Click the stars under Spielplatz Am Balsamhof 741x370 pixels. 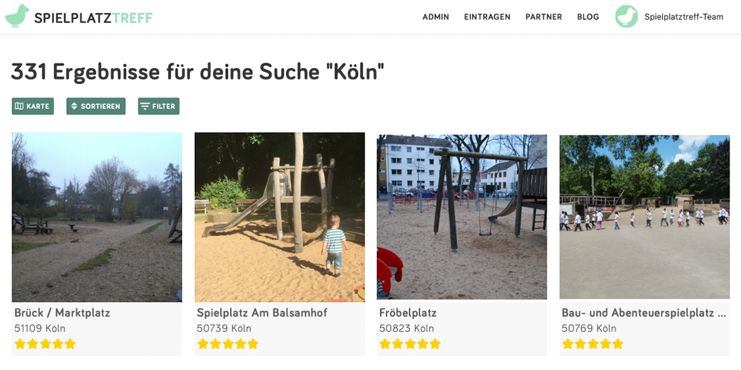pyautogui.click(x=227, y=344)
